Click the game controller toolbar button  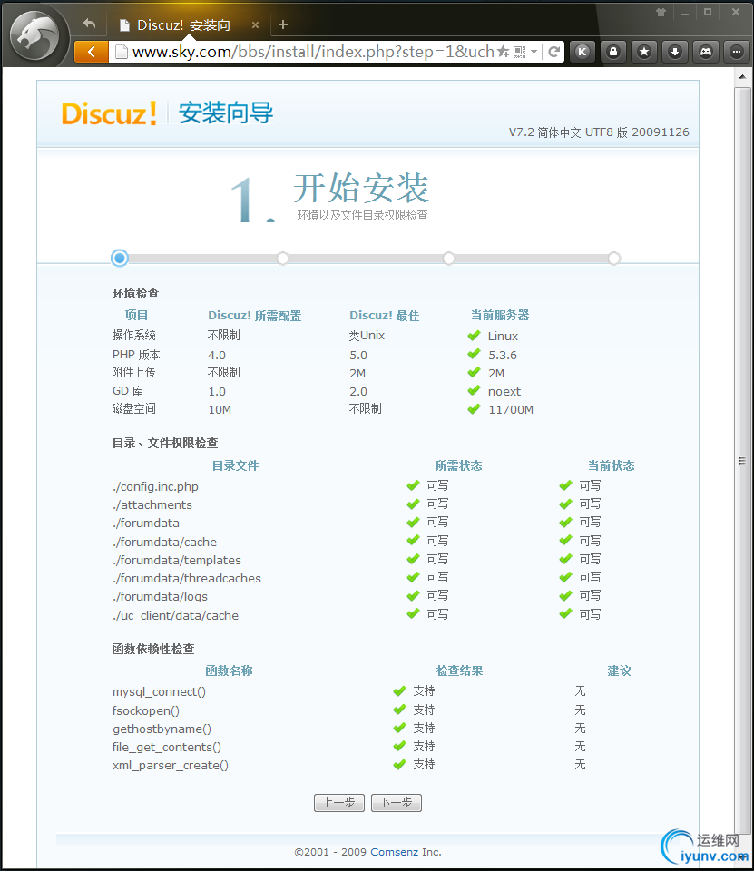tap(706, 53)
